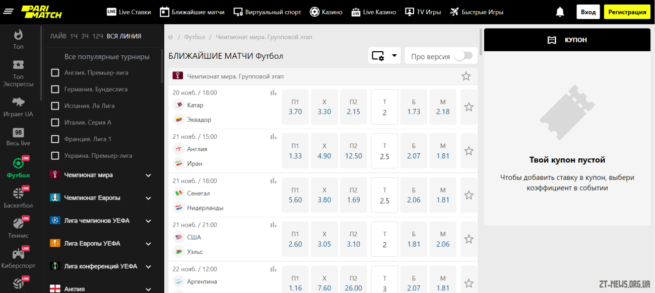Open TV Игры menu item
The height and width of the screenshot is (293, 655).
click(423, 12)
